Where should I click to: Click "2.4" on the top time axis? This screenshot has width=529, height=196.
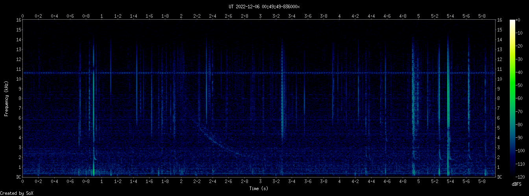tap(213, 16)
